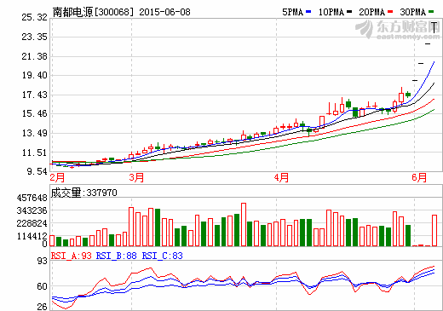Click the 15.46 price axis label
Viewport: 443px width, 311px height.
click(34, 114)
